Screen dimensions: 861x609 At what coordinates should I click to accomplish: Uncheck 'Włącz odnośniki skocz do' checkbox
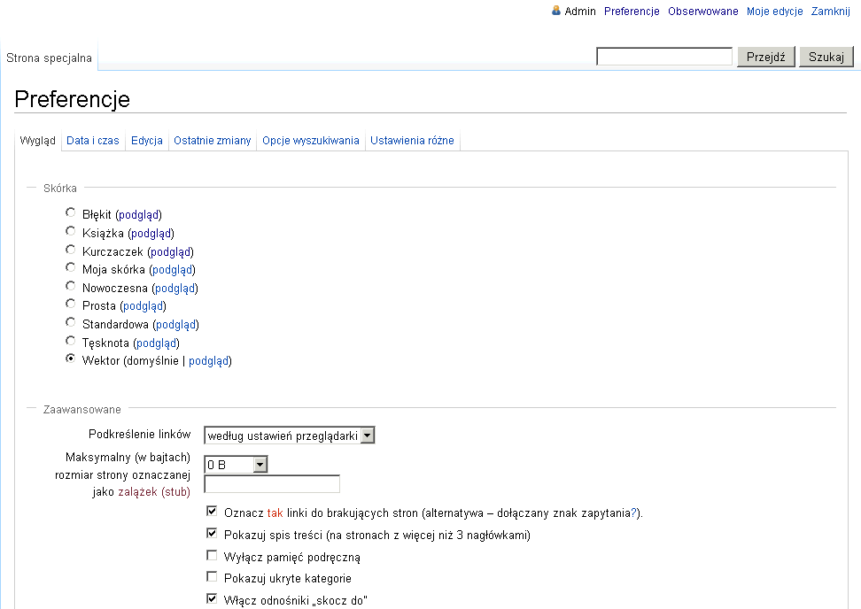click(x=212, y=599)
